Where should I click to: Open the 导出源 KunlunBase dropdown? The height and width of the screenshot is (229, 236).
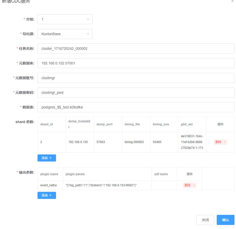[x=65, y=34]
